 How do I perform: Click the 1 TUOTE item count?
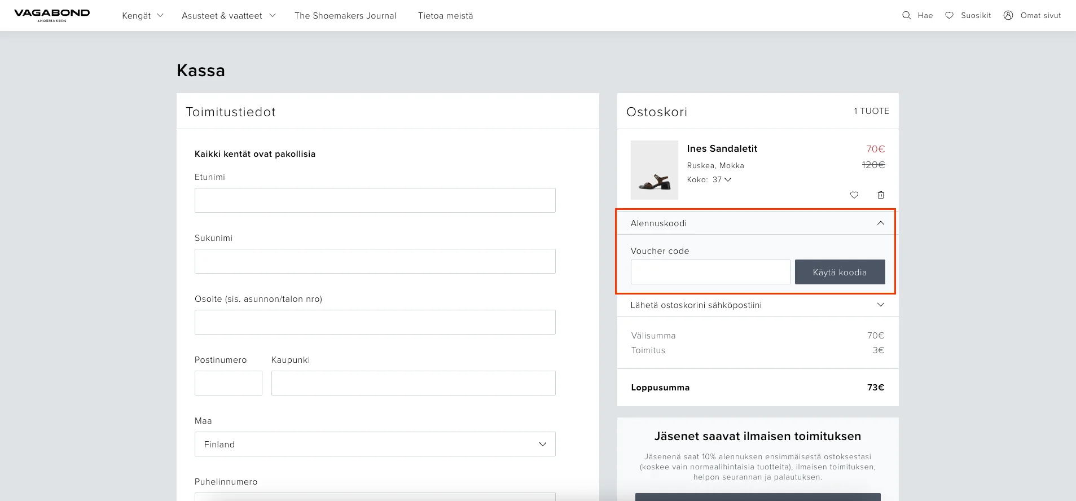pos(872,111)
